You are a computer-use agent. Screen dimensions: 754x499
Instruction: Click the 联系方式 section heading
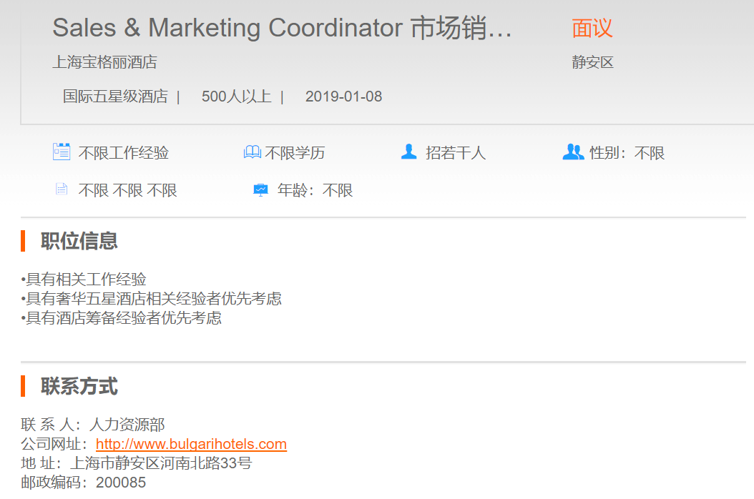pos(79,387)
